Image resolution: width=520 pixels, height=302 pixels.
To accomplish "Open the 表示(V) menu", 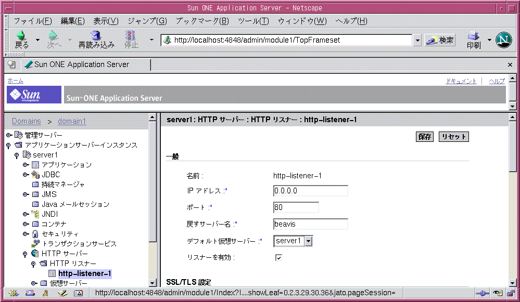I will click(x=106, y=21).
